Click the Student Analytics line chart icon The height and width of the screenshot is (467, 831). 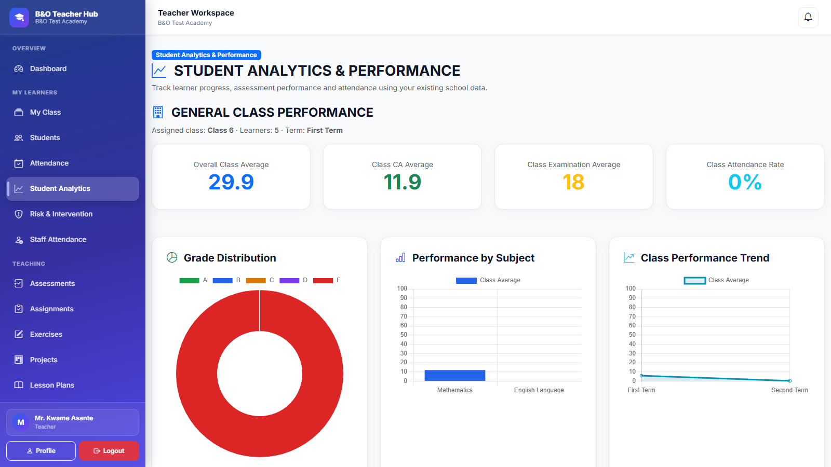pyautogui.click(x=19, y=188)
